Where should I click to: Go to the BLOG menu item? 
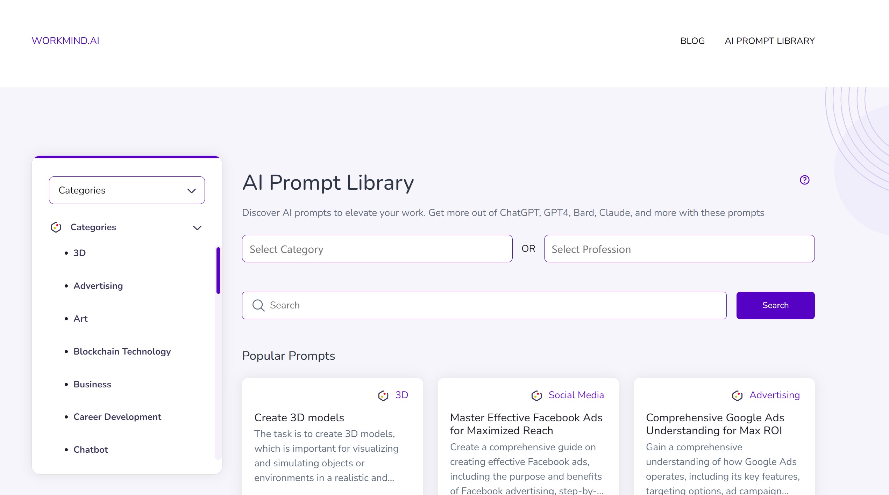point(692,41)
